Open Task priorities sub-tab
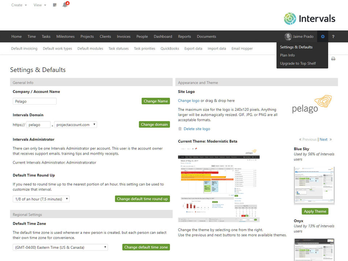Viewport: 348px width, 261px height. click(145, 49)
